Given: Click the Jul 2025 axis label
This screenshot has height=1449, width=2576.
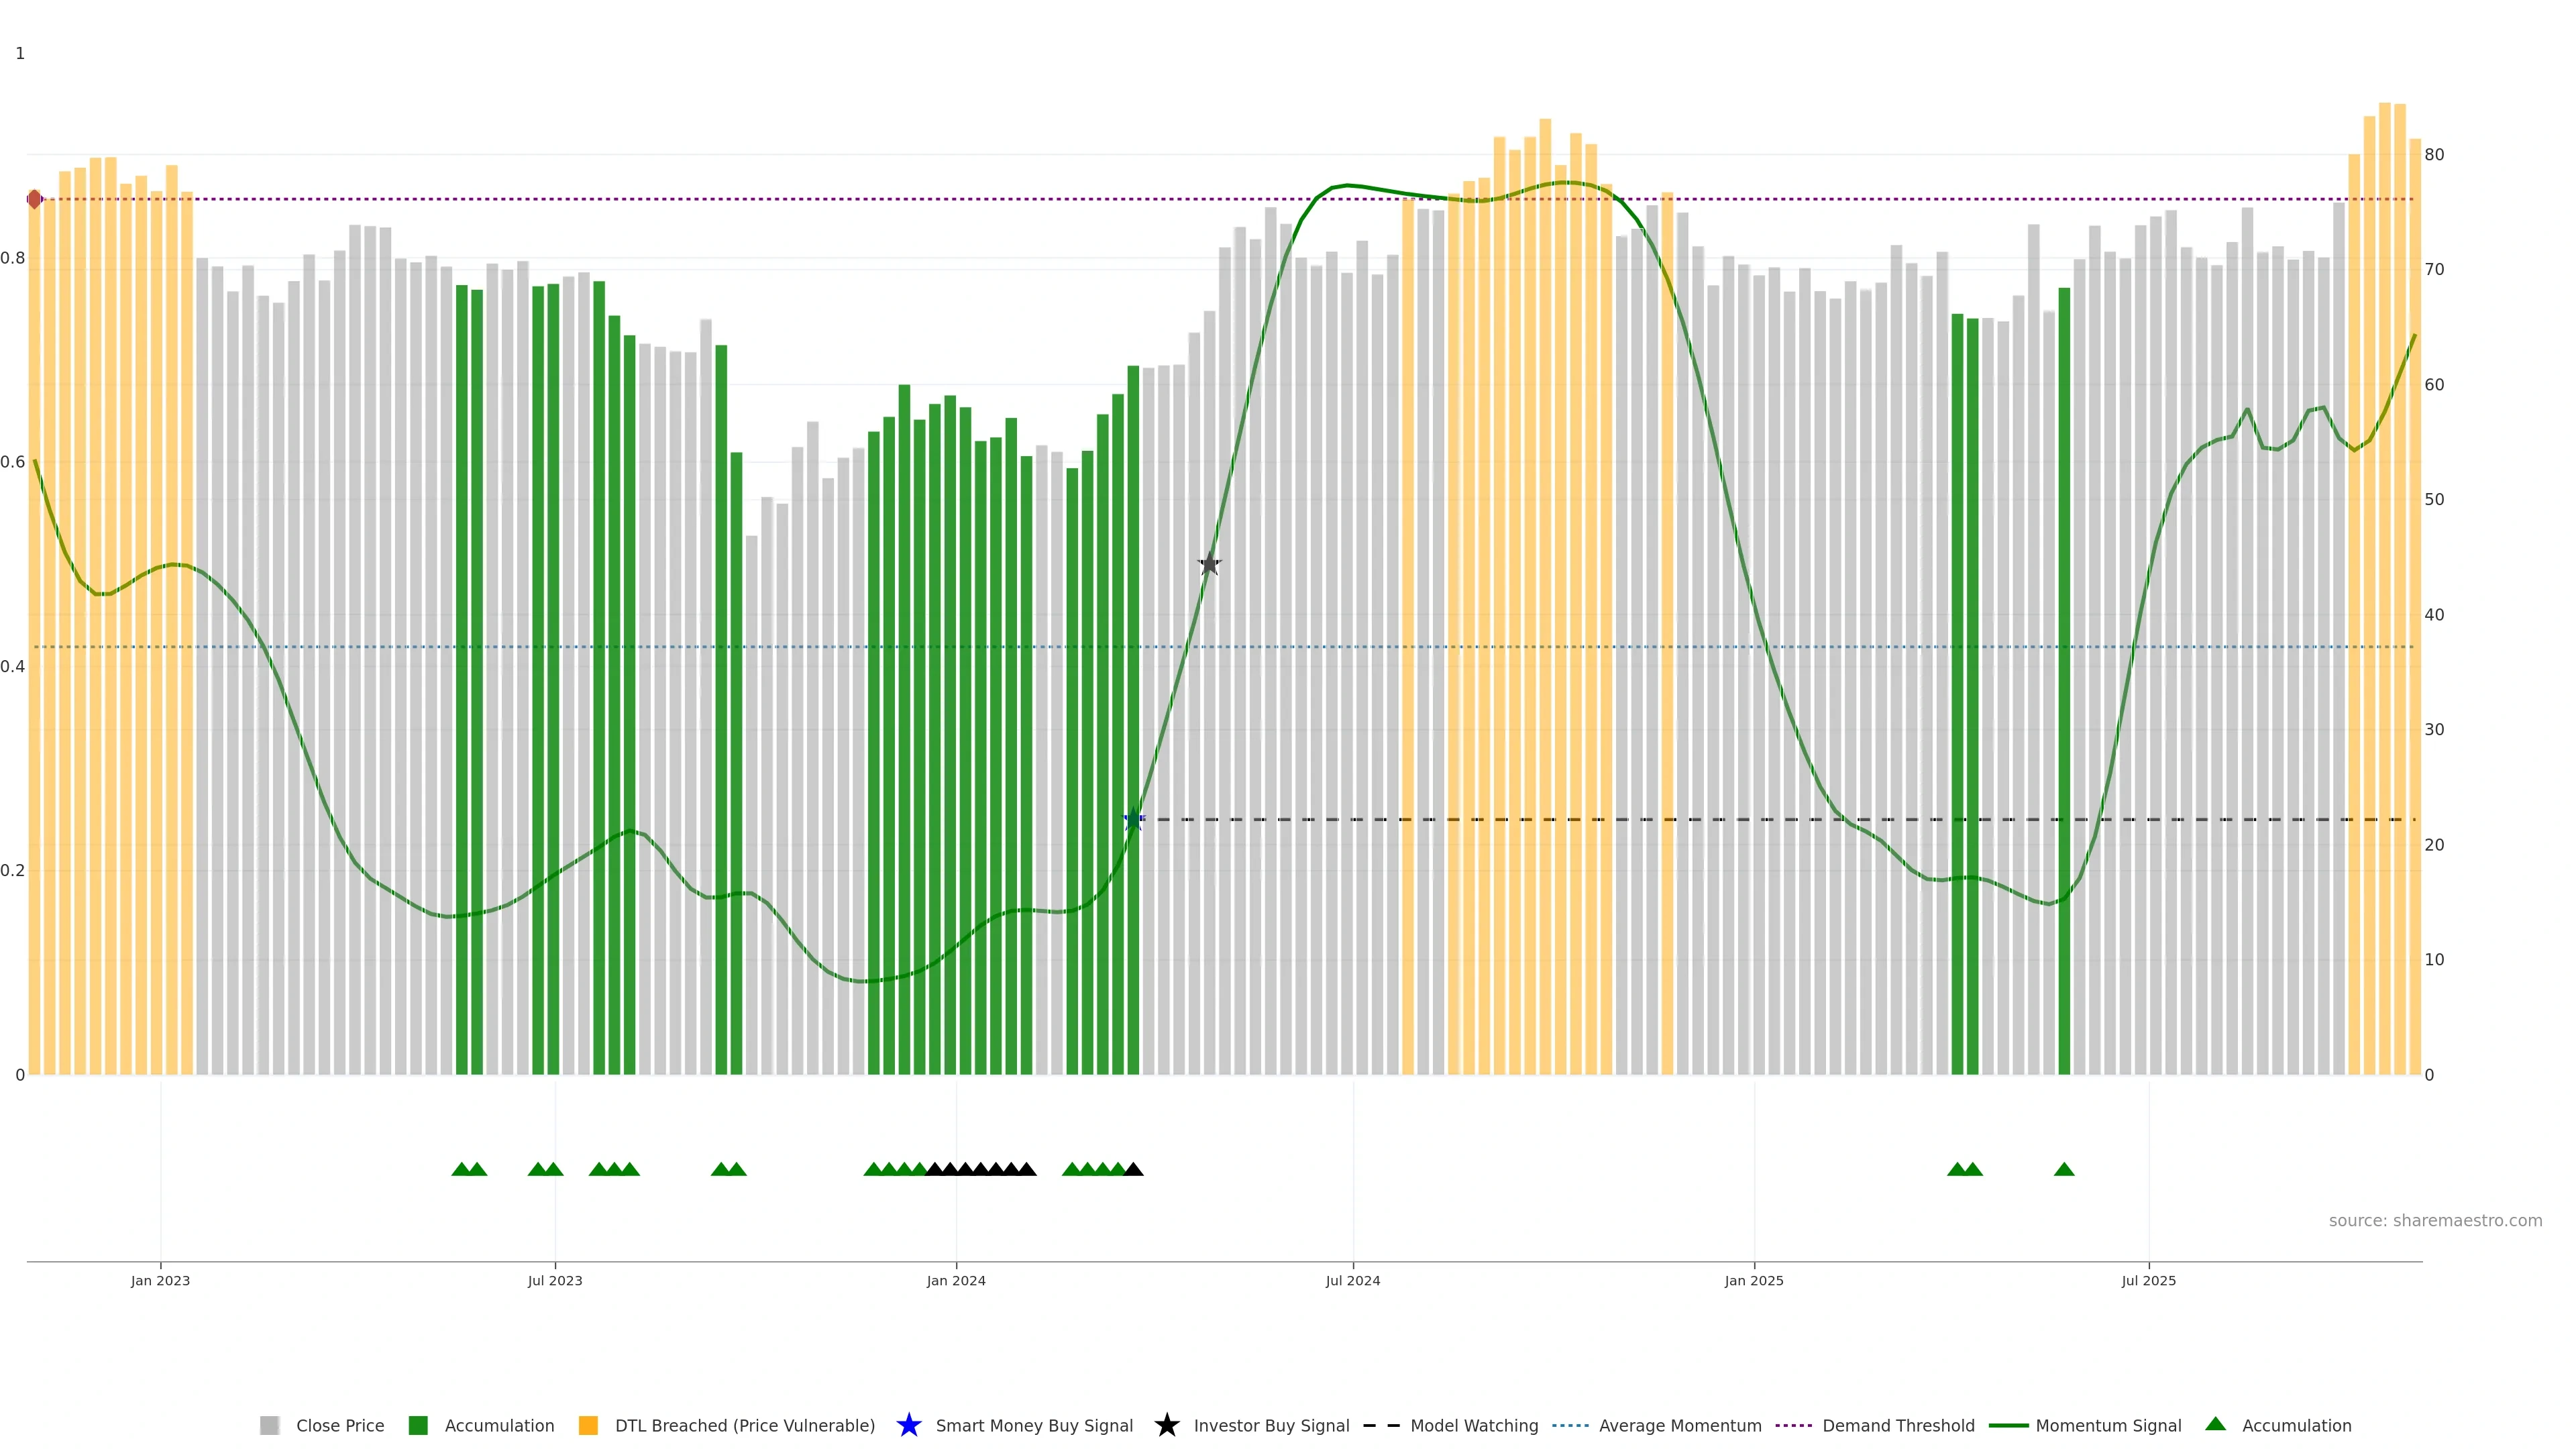Looking at the screenshot, I should pyautogui.click(x=2148, y=1280).
